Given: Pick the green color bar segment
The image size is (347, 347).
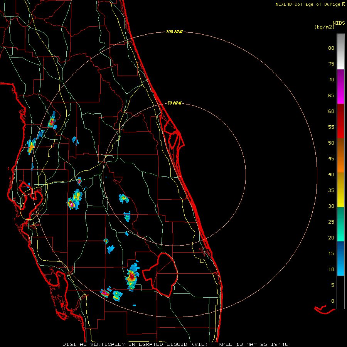Looking at the screenshot, I should tap(340, 224).
